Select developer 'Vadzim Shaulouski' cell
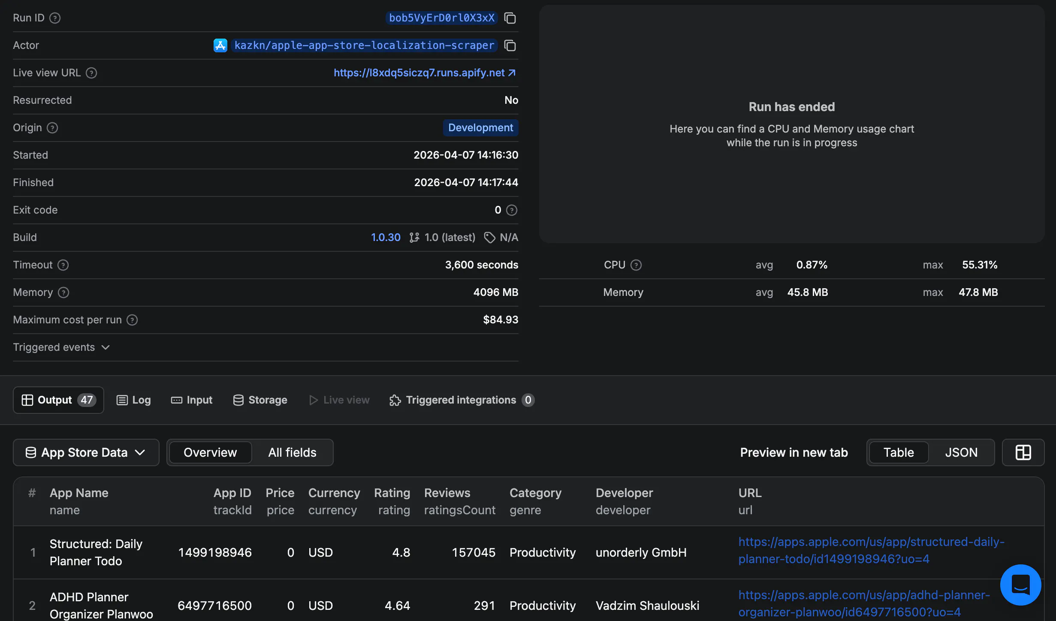Image resolution: width=1056 pixels, height=621 pixels. 648,606
